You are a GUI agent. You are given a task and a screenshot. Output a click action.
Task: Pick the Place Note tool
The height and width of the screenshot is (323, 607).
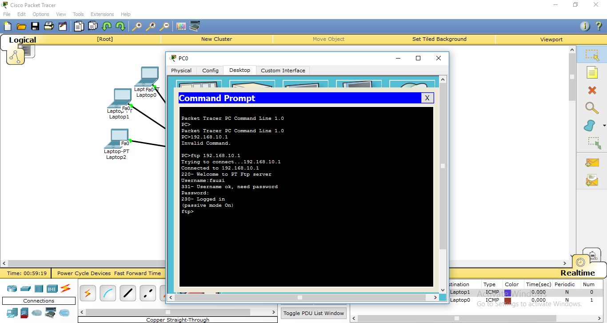[592, 72]
